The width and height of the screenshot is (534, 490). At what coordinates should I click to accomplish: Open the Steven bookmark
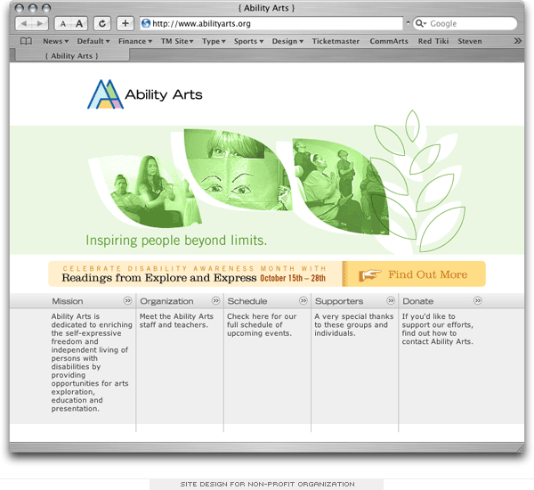coord(470,41)
